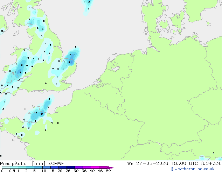Click the 40–45 mm magenta legend swatch
Screen dimensions: 222x172
coord(95,167)
